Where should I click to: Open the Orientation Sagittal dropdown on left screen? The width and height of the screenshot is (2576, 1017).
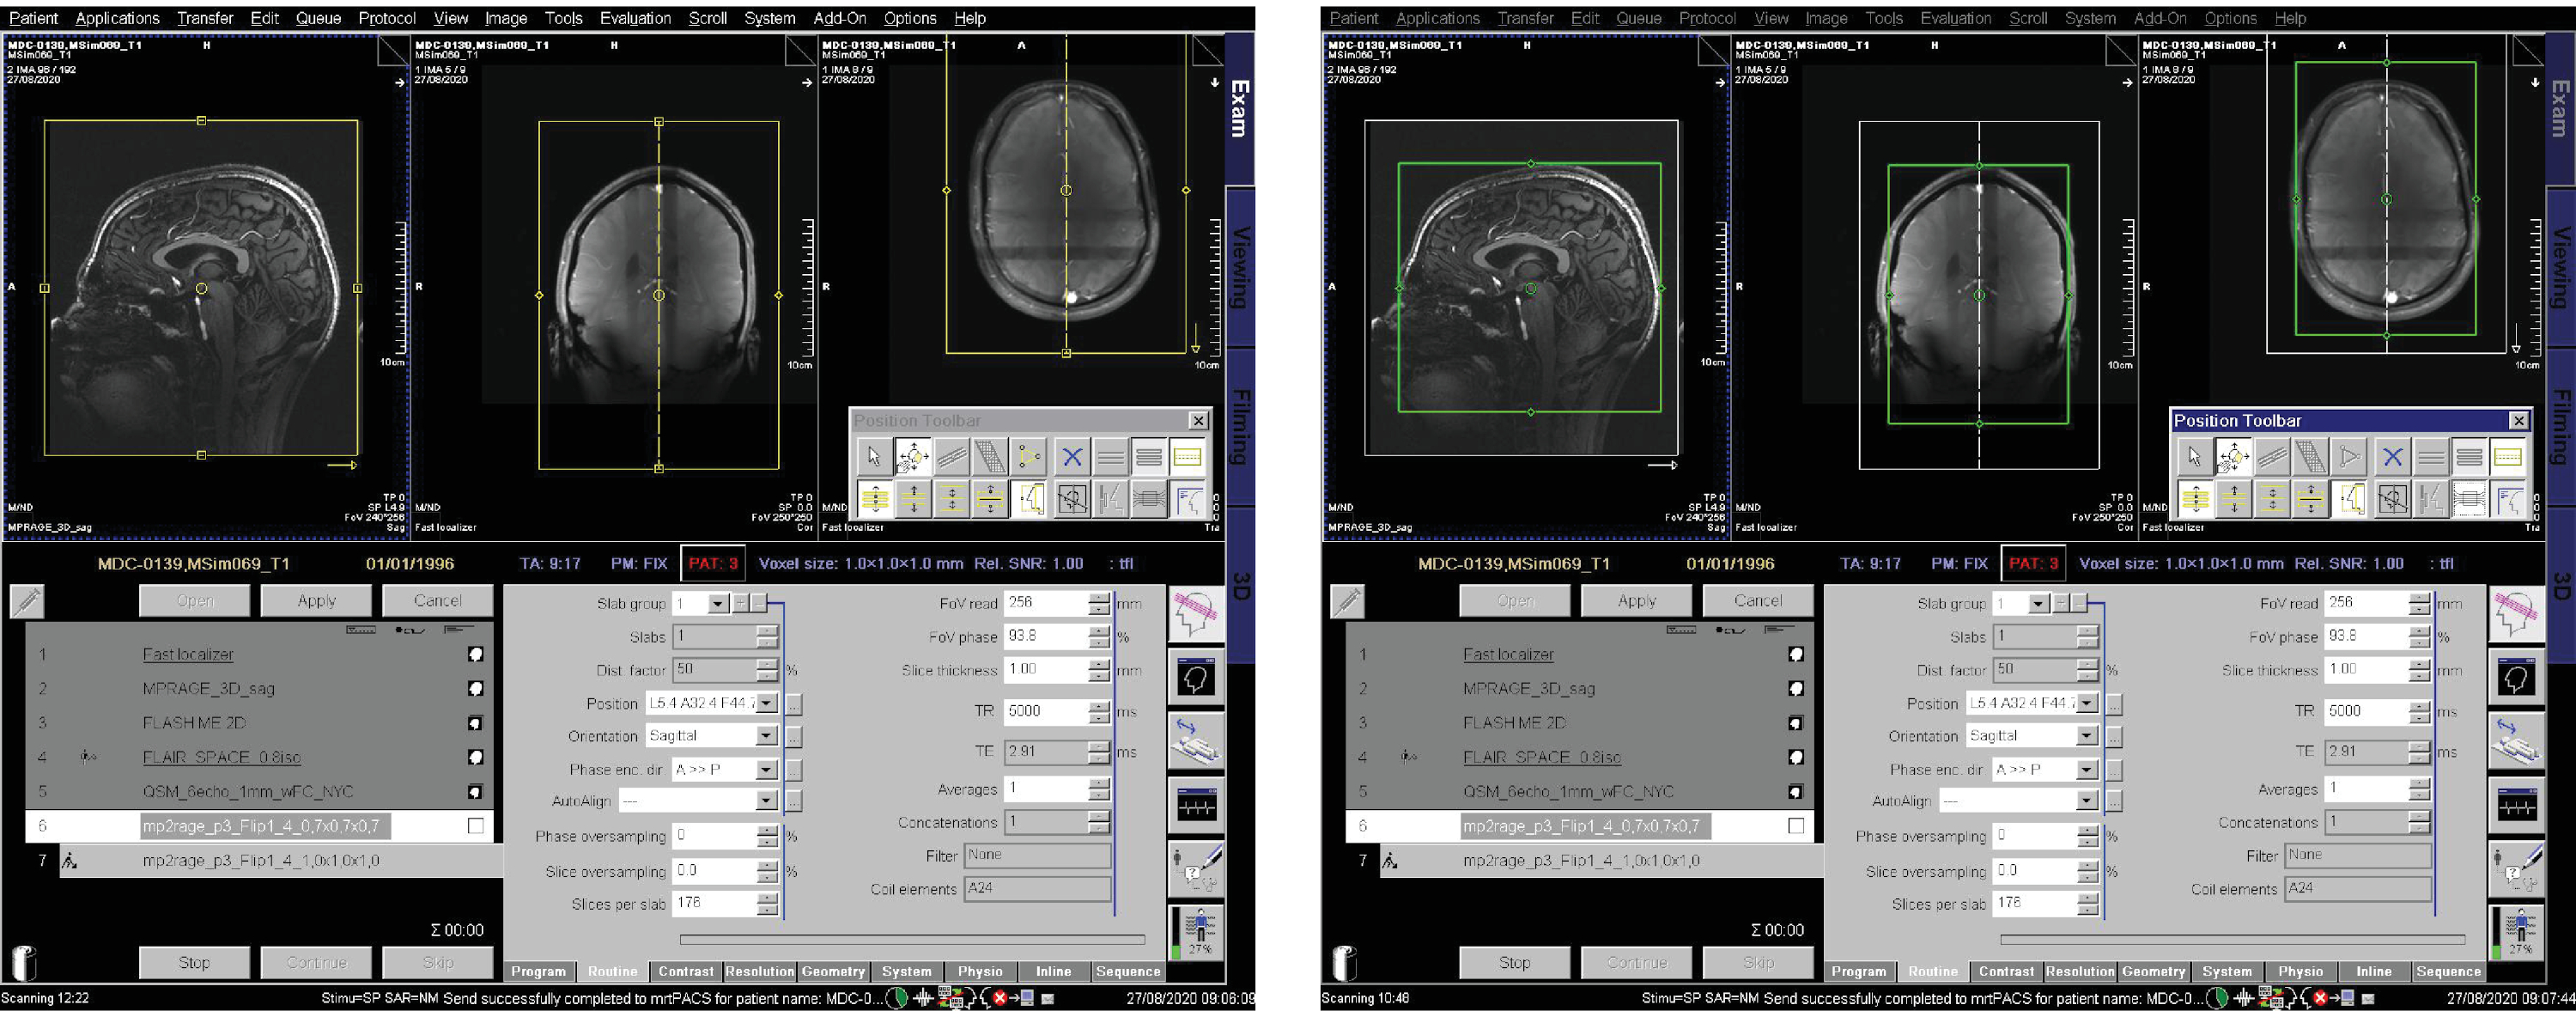pyautogui.click(x=766, y=736)
